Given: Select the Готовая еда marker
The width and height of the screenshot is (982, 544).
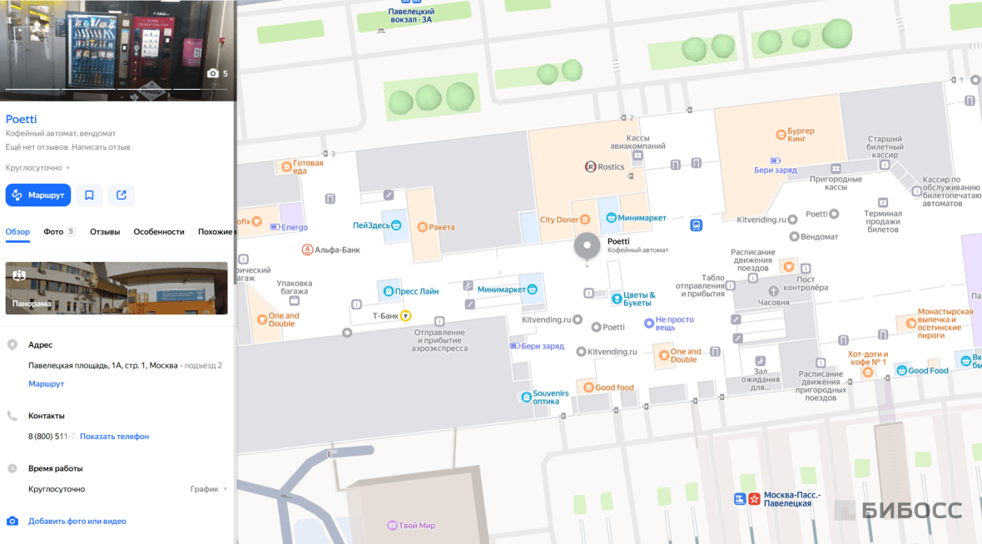Looking at the screenshot, I should pyautogui.click(x=286, y=166).
